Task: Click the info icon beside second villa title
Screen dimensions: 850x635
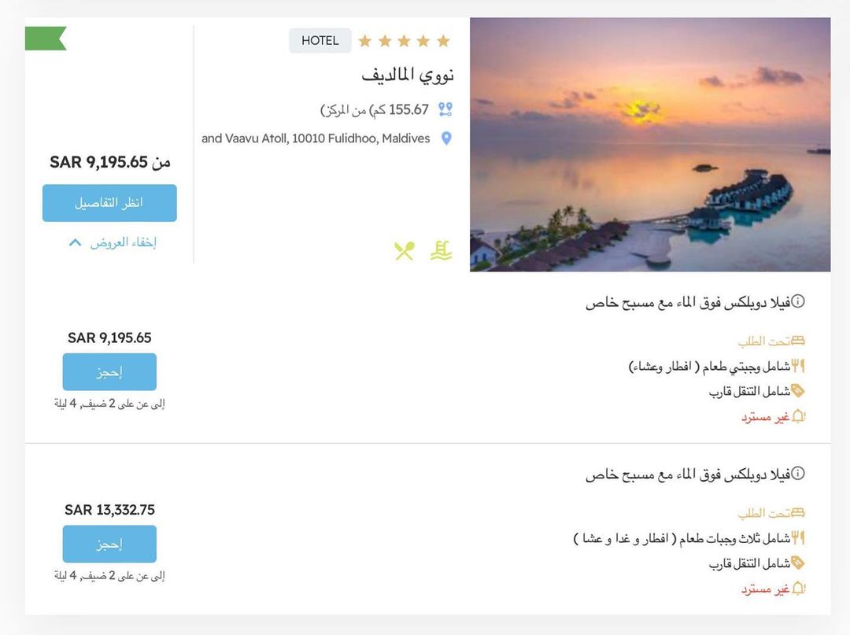Action: click(798, 474)
